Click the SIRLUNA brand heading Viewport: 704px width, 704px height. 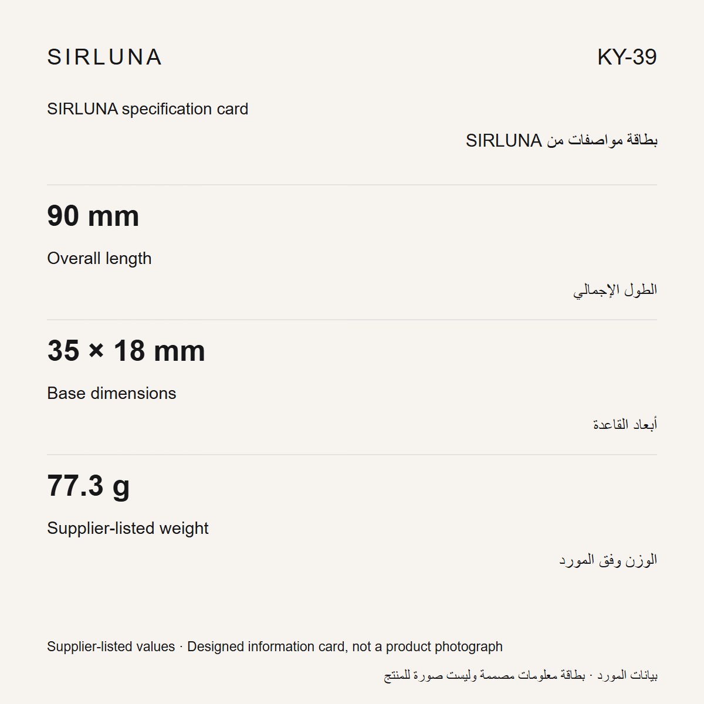point(104,57)
